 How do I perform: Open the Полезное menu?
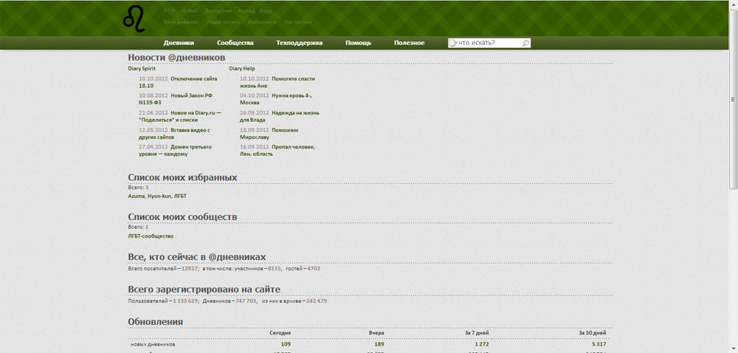click(x=410, y=43)
